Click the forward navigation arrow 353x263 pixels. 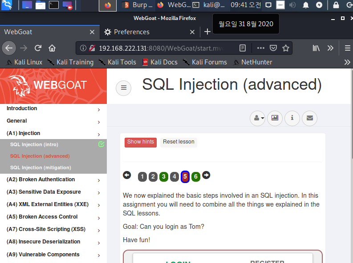pos(24,48)
